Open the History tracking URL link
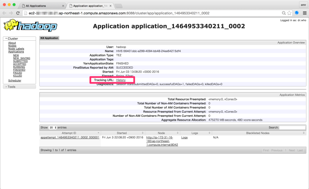 [x=121, y=80]
